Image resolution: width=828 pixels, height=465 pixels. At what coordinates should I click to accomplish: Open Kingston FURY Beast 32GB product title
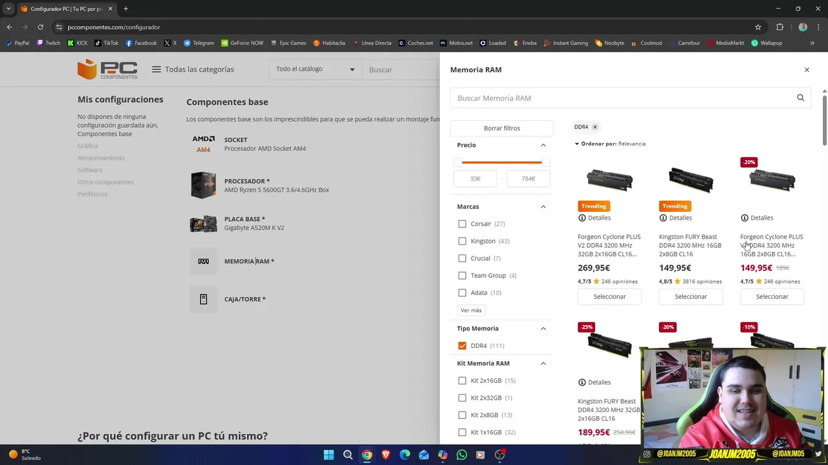609,410
